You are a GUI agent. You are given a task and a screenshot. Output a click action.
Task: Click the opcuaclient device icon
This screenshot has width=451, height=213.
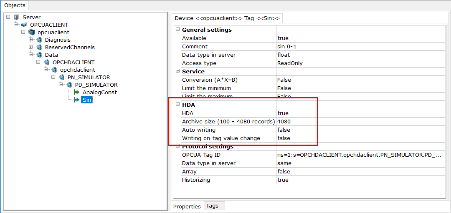[32, 32]
